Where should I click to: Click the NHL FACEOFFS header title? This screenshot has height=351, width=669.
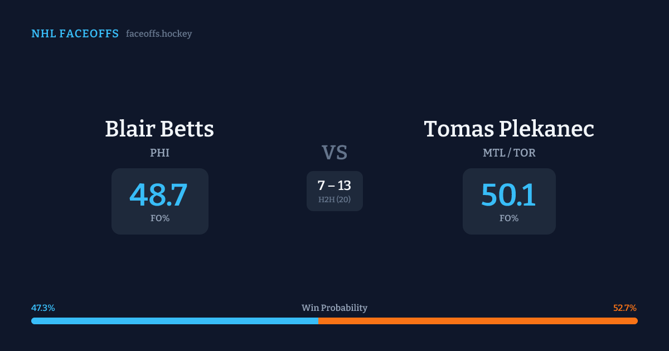(x=75, y=34)
